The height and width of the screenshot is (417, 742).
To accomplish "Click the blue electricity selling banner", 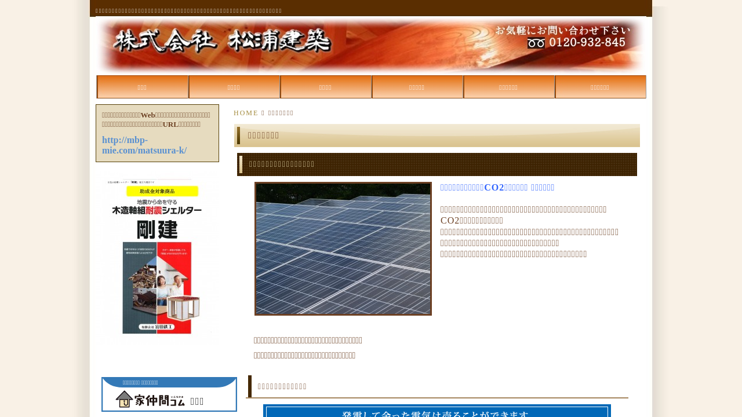I will pyautogui.click(x=437, y=411).
